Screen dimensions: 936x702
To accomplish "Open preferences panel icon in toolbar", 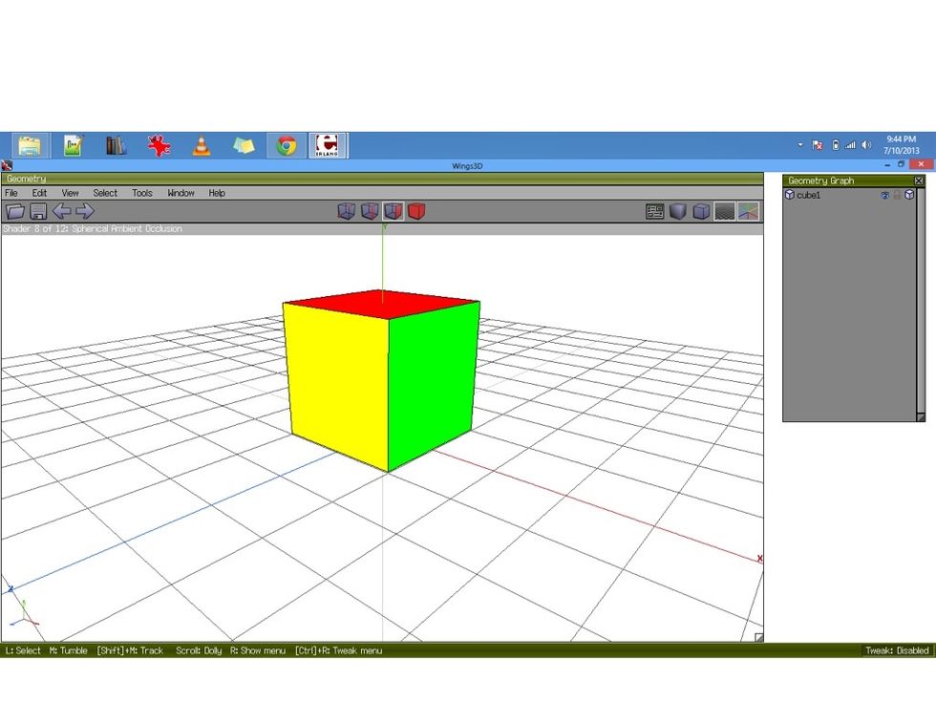I will pos(654,211).
